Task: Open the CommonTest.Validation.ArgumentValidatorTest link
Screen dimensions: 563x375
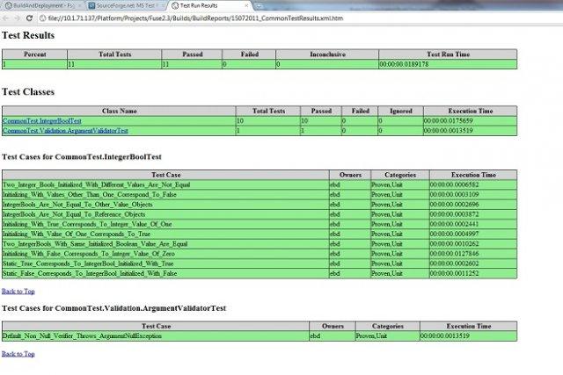Action: point(65,130)
